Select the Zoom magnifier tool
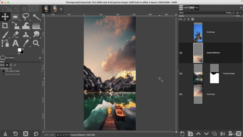243x137 pixels. [36, 43]
